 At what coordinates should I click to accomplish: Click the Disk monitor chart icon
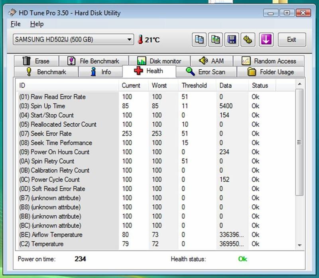pyautogui.click(x=142, y=61)
